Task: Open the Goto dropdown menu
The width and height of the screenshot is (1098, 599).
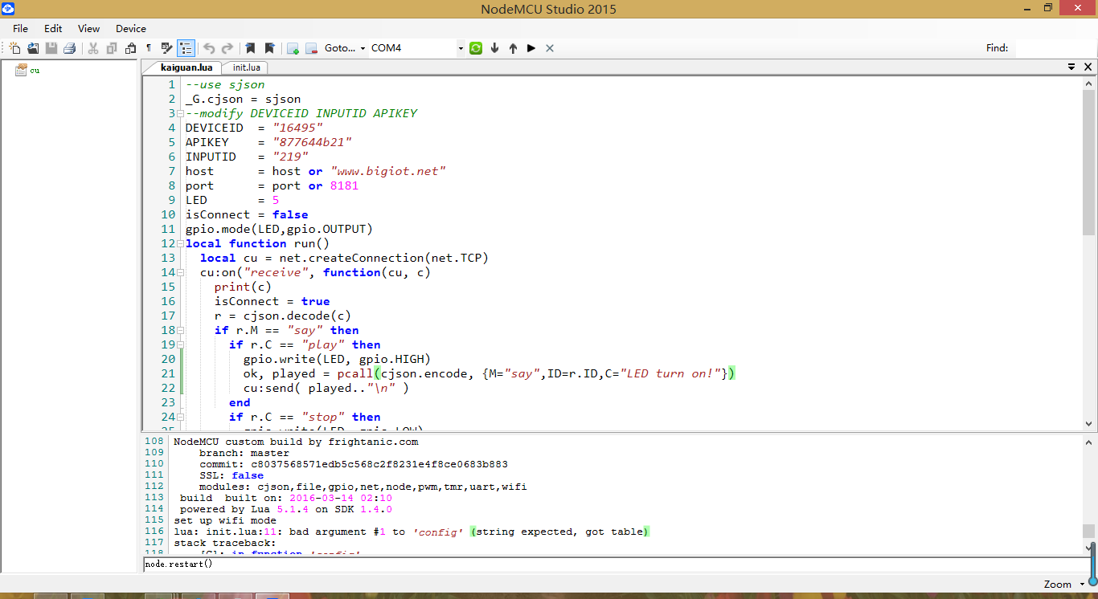Action: (363, 48)
